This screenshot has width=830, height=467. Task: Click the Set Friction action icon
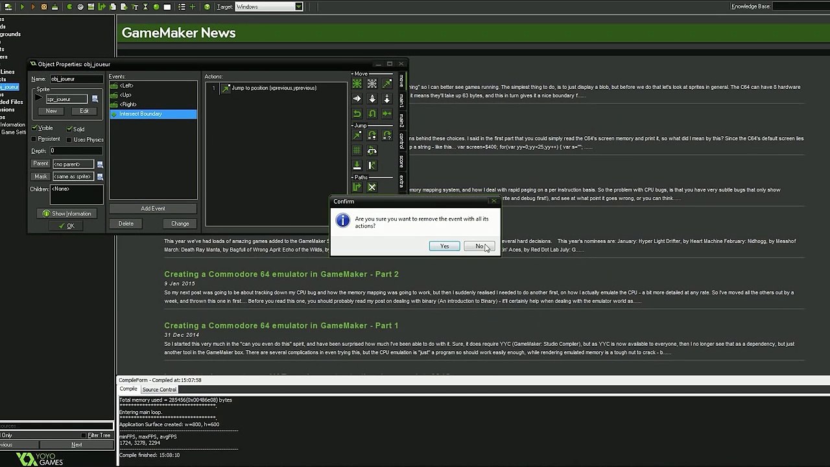[386, 114]
